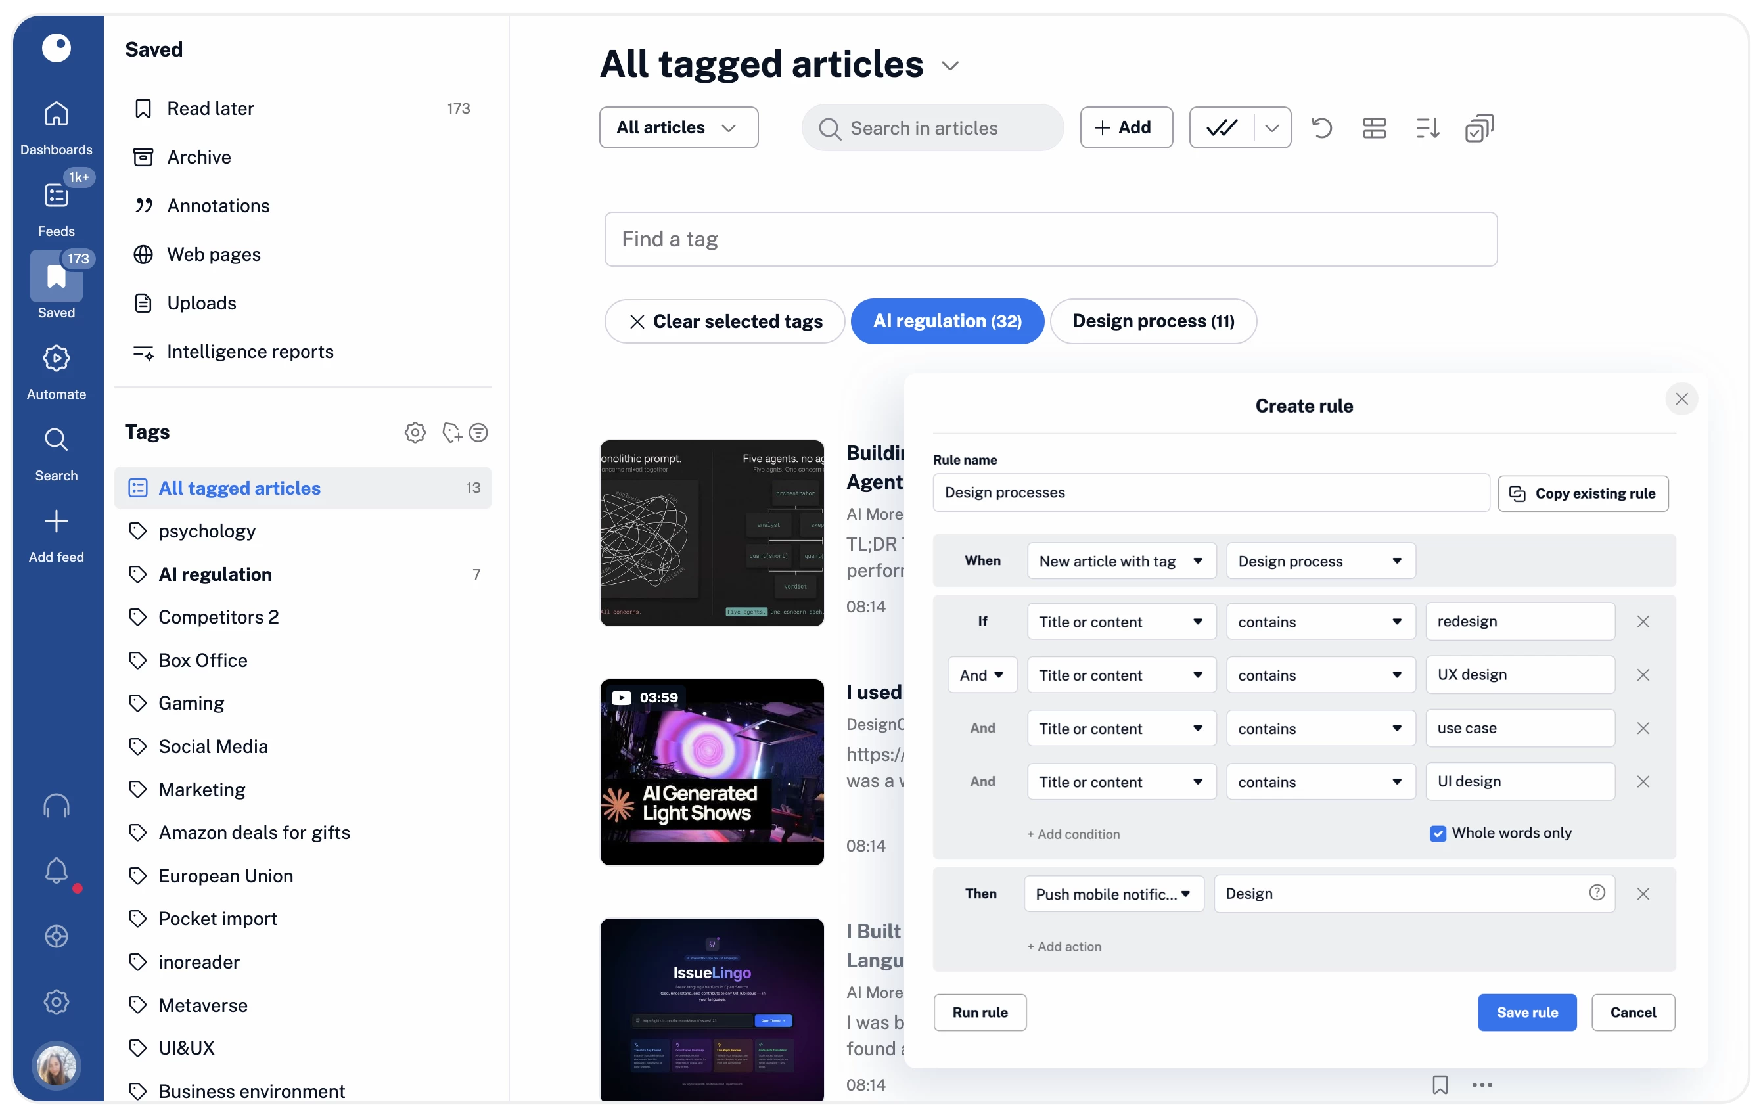Toggle the Design process tag filter
The width and height of the screenshot is (1761, 1117).
1153,321
